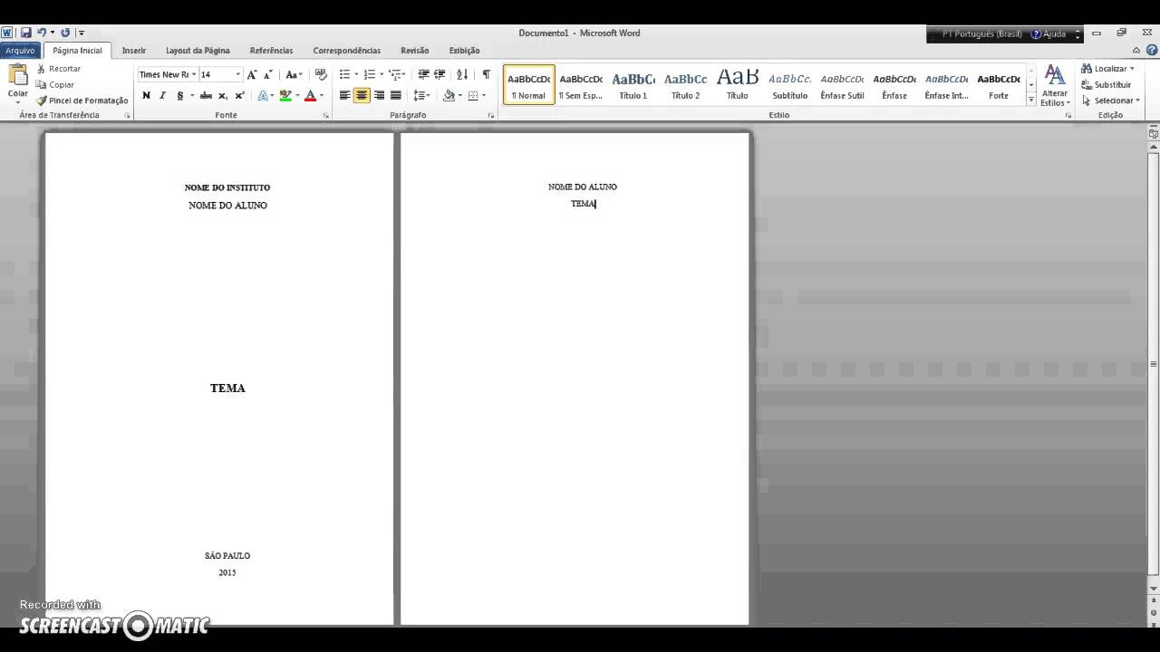Open the Referências ribbon tab

coord(271,51)
